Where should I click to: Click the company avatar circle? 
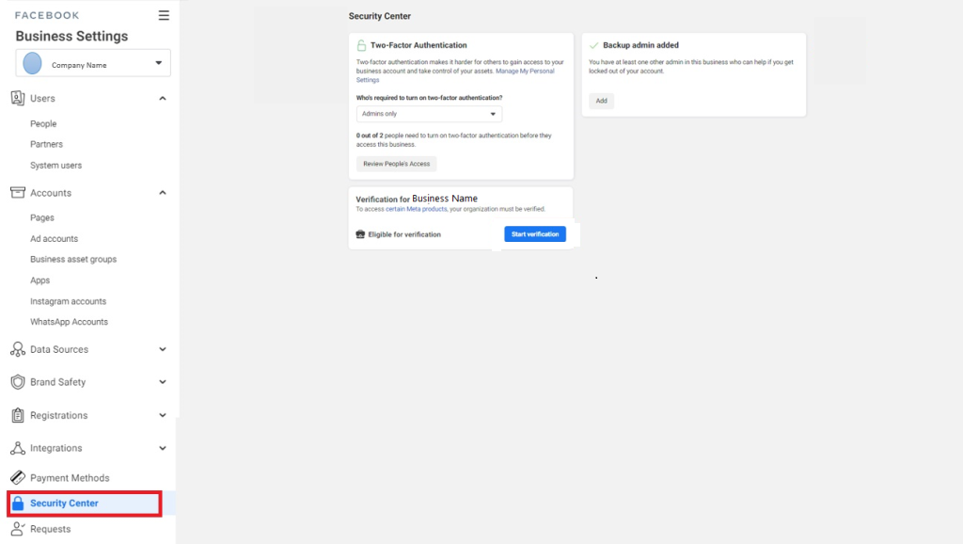(x=32, y=63)
